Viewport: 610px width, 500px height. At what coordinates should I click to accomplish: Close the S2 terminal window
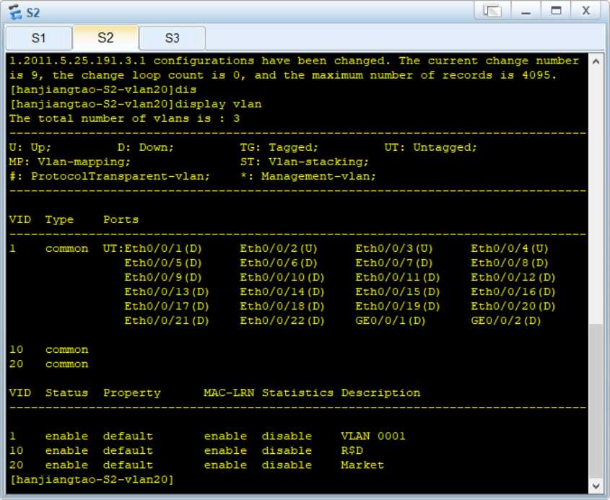[586, 11]
